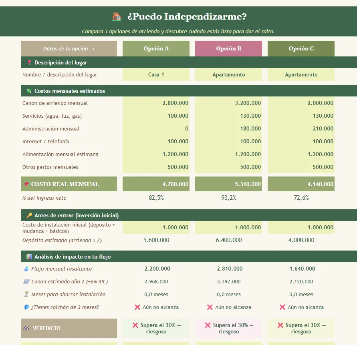Edit Opción A canon de arriendo 2.800.000

156,103
